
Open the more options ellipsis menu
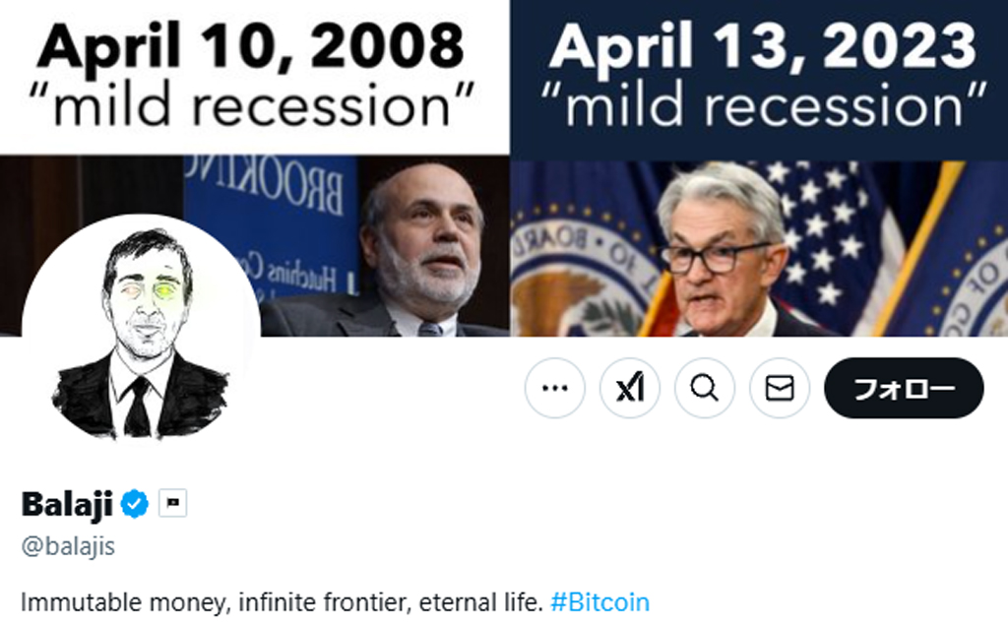(x=555, y=389)
